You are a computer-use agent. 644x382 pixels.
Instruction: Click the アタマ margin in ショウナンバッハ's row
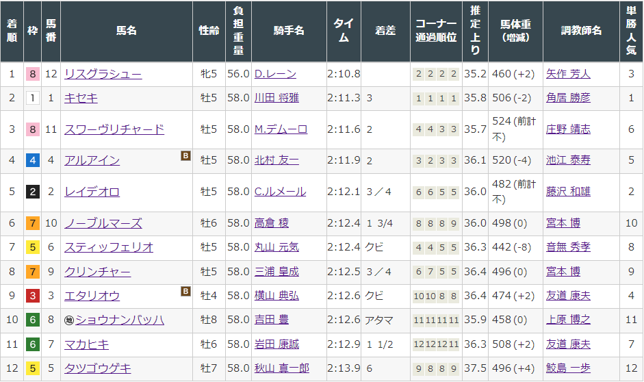378,320
